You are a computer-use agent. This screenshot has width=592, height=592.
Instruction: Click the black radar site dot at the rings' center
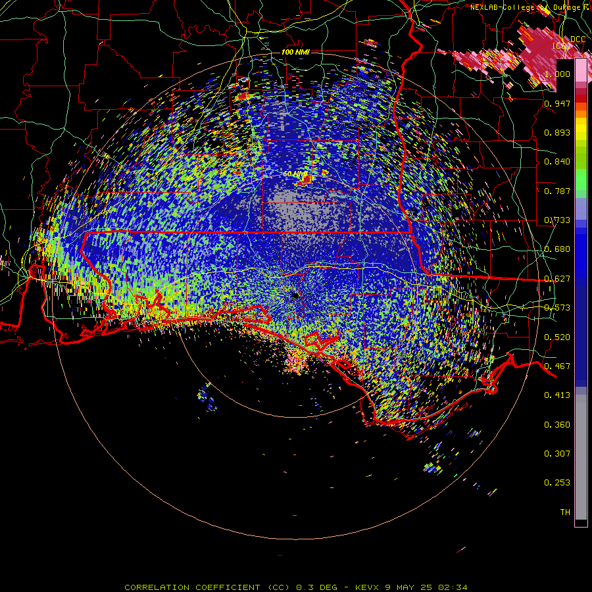coord(295,295)
